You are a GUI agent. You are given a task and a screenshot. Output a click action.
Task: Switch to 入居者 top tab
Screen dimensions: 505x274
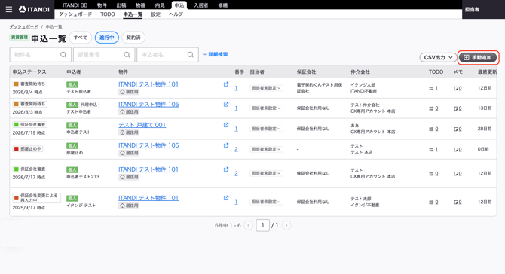pyautogui.click(x=201, y=5)
